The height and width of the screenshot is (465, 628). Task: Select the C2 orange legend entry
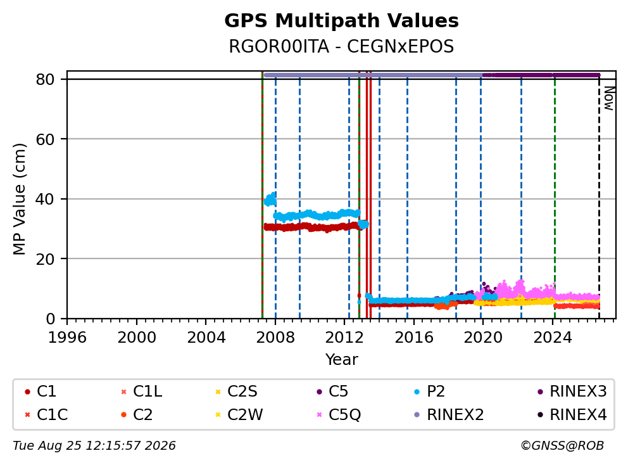[x=137, y=414]
